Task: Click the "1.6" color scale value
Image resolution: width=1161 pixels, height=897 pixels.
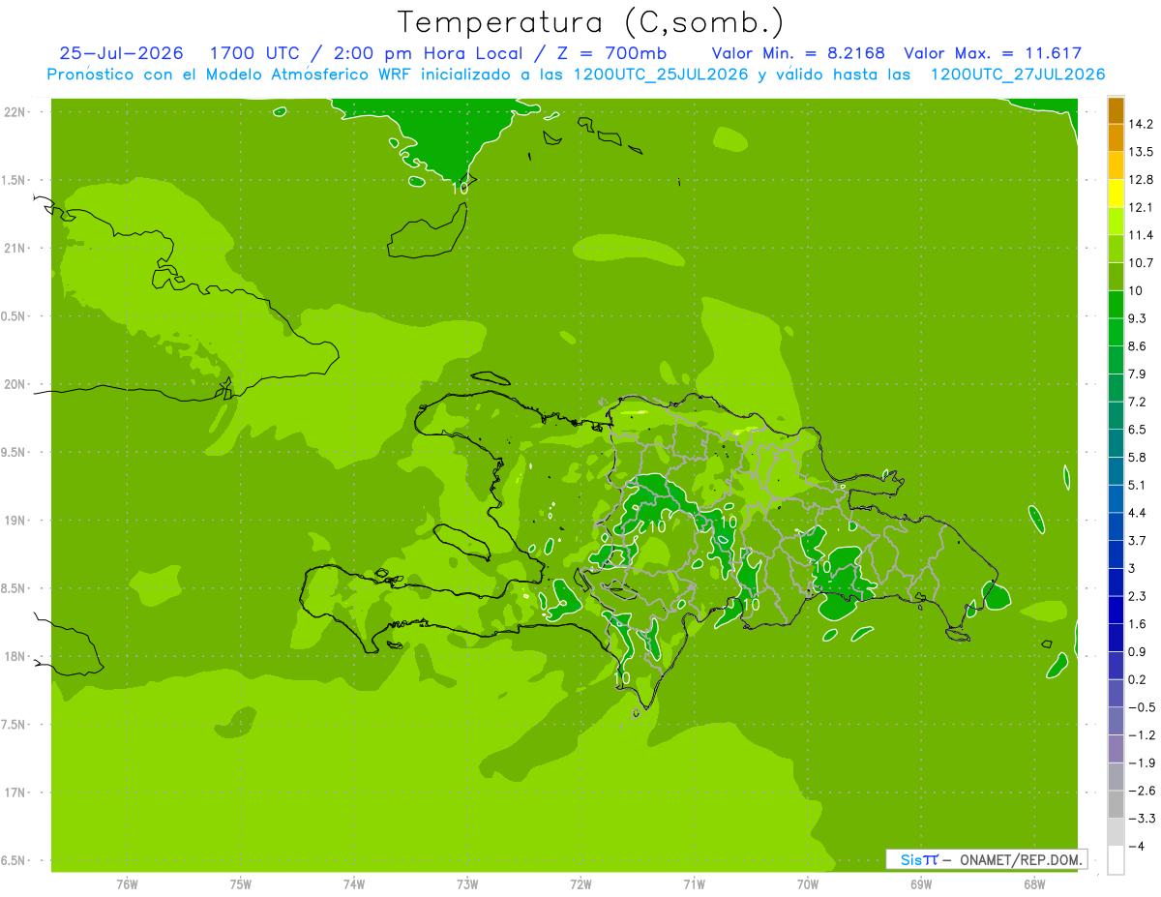Action: [1139, 624]
